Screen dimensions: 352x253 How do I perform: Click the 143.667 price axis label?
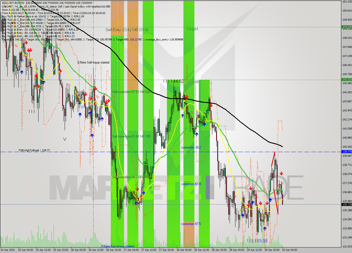[x=347, y=101]
